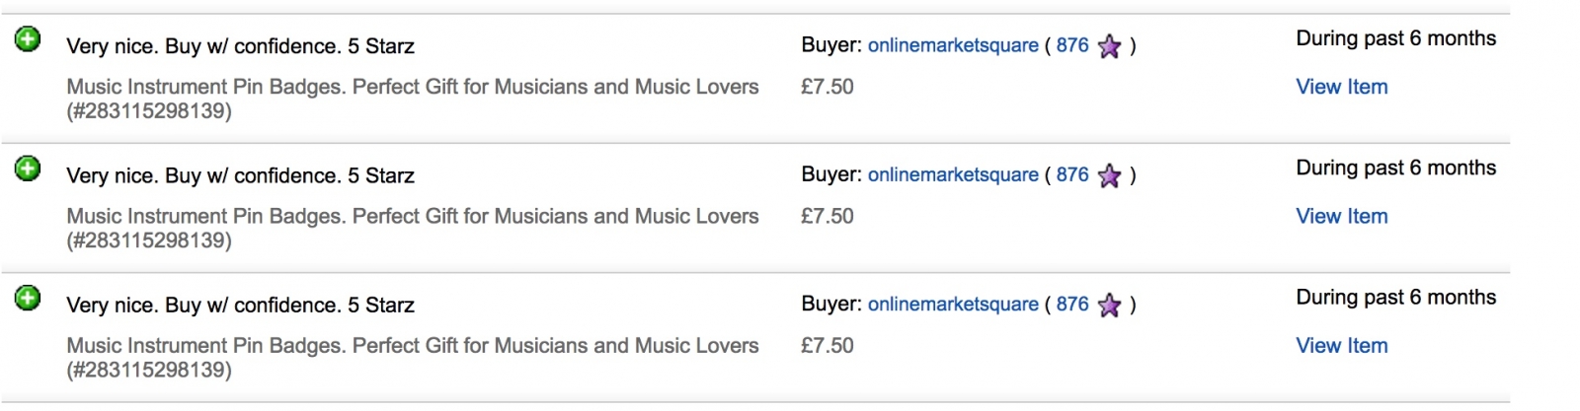Image resolution: width=1580 pixels, height=411 pixels.
Task: Open onlinemarketsquare buyer profile in third row
Action: pyautogui.click(x=953, y=304)
